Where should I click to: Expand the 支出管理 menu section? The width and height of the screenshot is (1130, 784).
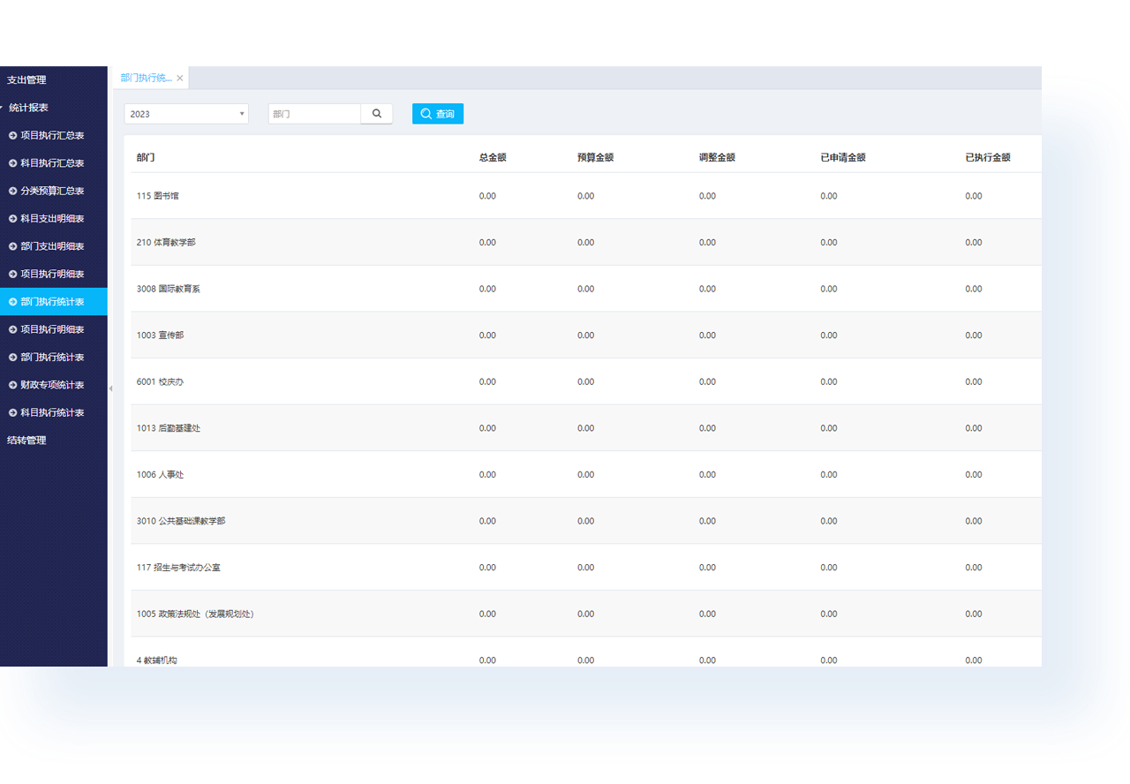click(x=26, y=80)
